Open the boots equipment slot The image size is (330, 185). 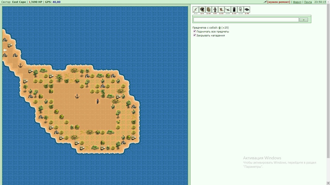tap(221, 10)
